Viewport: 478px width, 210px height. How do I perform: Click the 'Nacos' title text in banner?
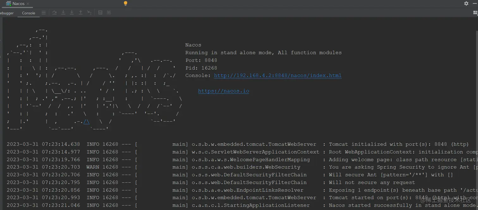pos(193,45)
